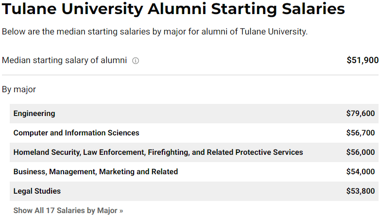
Task: Expand Show All 17 Salaries by Major
Action: pos(68,211)
